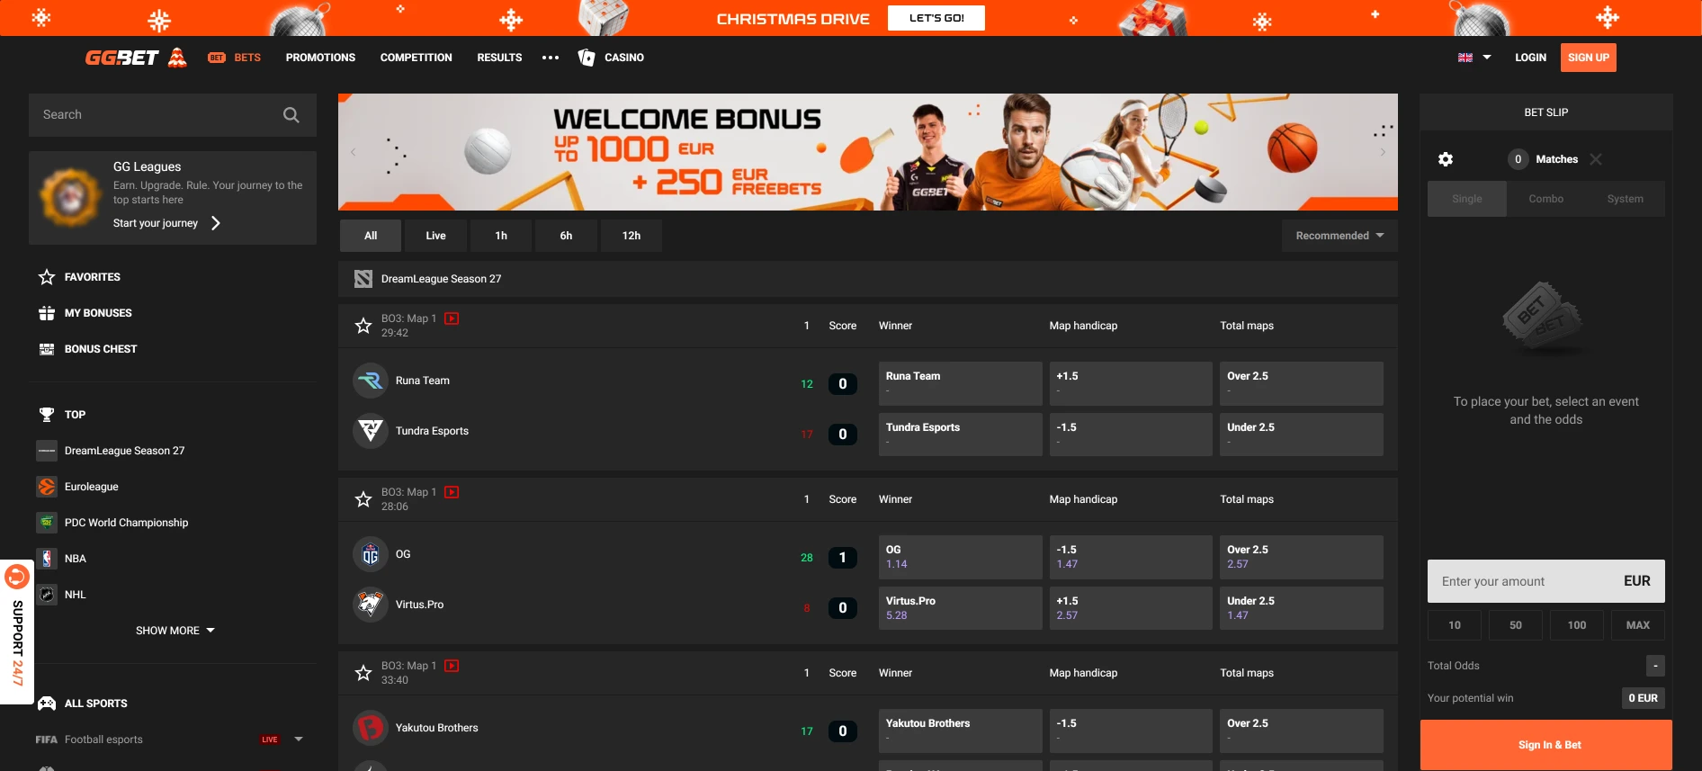The image size is (1702, 771).
Task: Set stake amount to MAX
Action: (x=1638, y=625)
